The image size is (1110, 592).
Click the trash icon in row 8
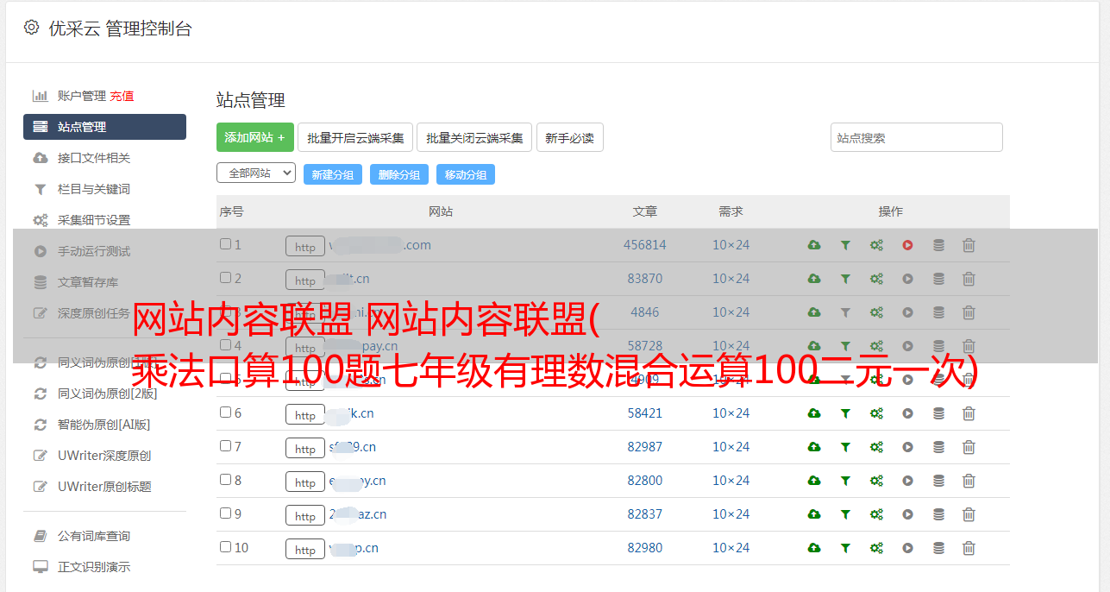point(969,481)
